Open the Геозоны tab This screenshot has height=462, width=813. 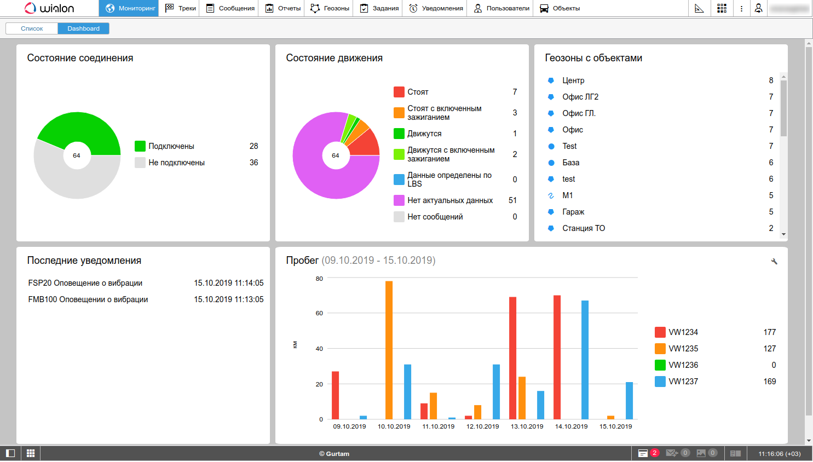coord(330,8)
